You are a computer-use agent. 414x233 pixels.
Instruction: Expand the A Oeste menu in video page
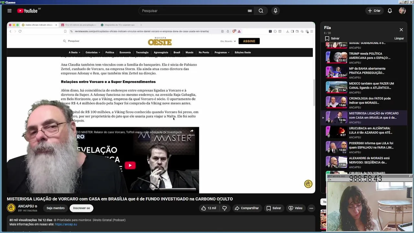[x=74, y=52]
